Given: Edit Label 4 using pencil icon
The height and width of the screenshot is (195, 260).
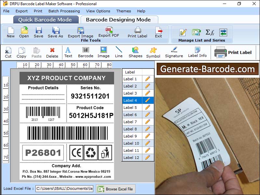Looking at the screenshot, I should [148, 100].
